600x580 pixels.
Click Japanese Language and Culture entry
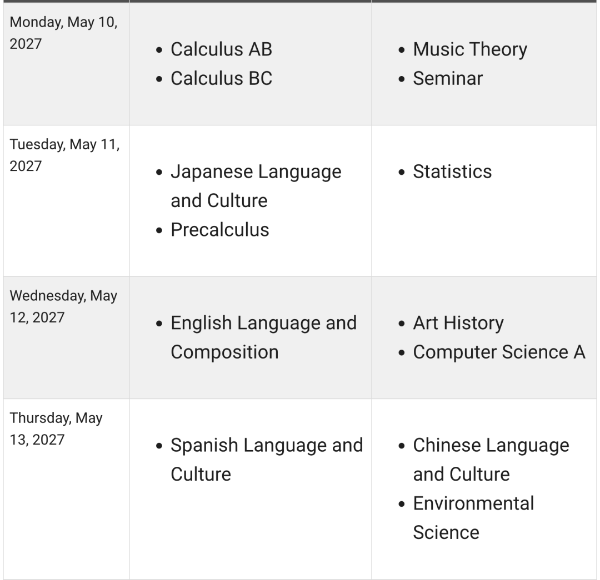(256, 186)
